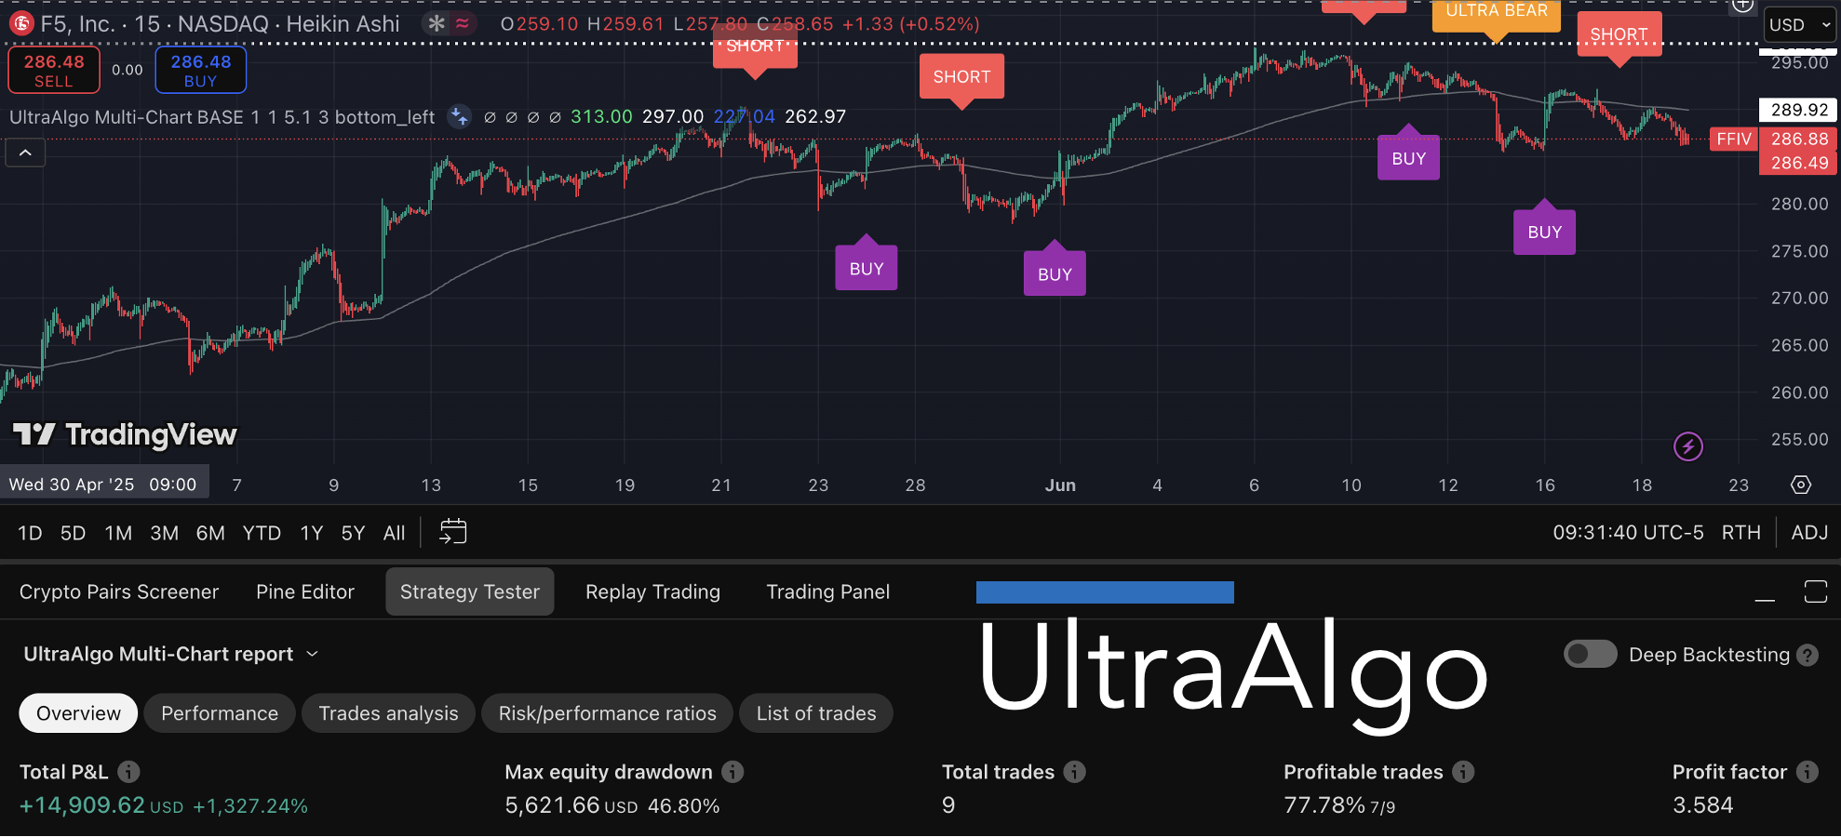Open Deep Backtesting help question mark
Screen dimensions: 1841x837
pos(1807,655)
